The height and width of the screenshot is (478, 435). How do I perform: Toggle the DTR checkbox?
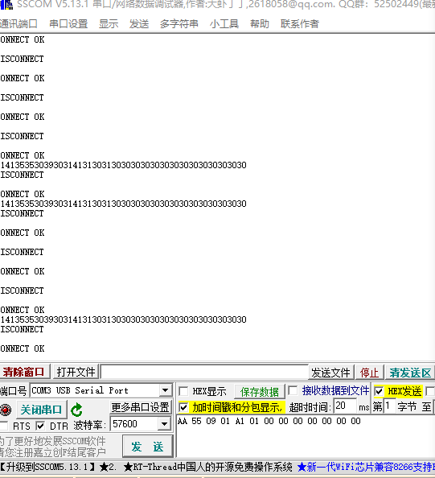click(x=40, y=426)
